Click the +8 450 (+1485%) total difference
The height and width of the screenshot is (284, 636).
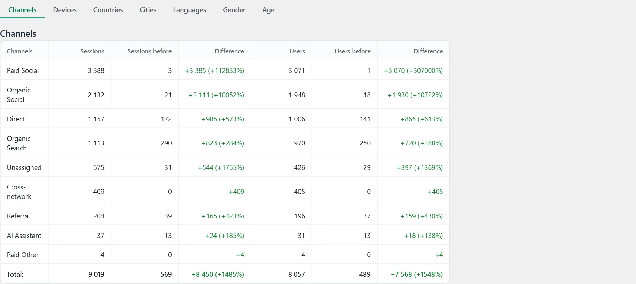[218, 274]
